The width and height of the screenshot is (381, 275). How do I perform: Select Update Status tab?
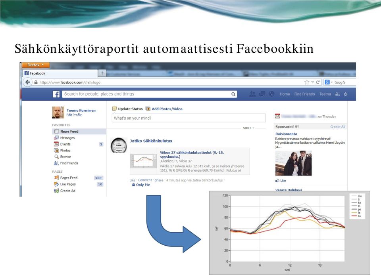click(127, 109)
